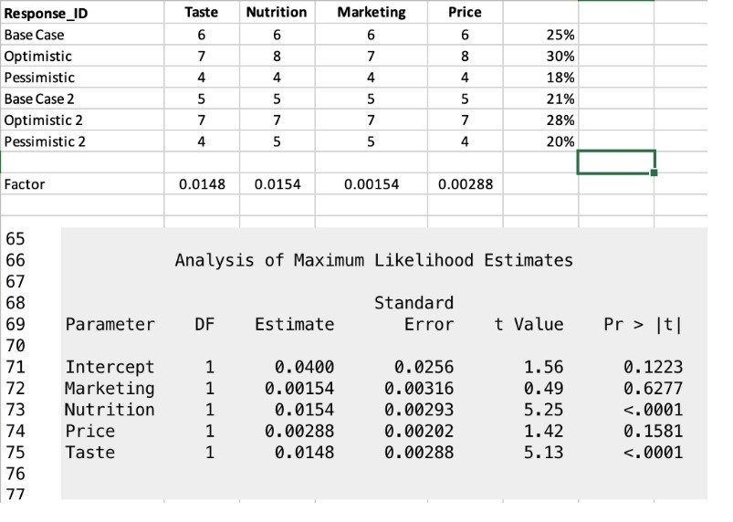Click Intercept p-value 0.1223
Screen dimensions: 733x522
(653, 367)
